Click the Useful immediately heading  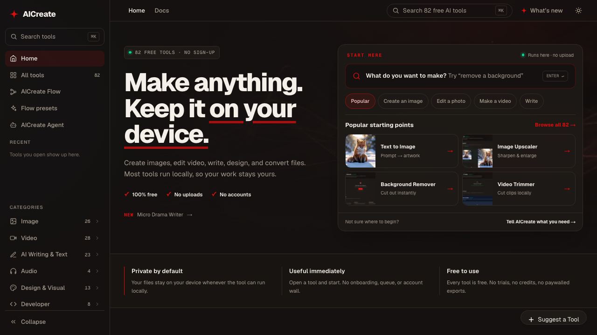pos(317,271)
